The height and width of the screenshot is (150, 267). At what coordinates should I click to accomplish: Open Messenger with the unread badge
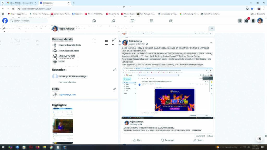pos(246,21)
